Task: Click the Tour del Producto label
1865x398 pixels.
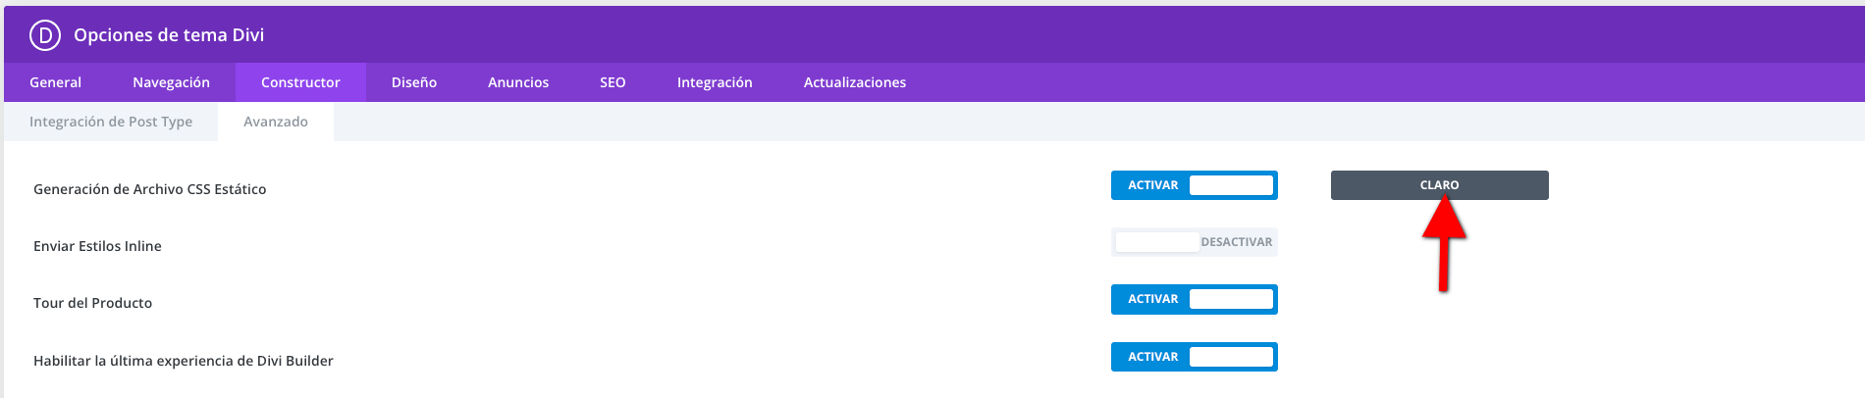Action: point(92,303)
